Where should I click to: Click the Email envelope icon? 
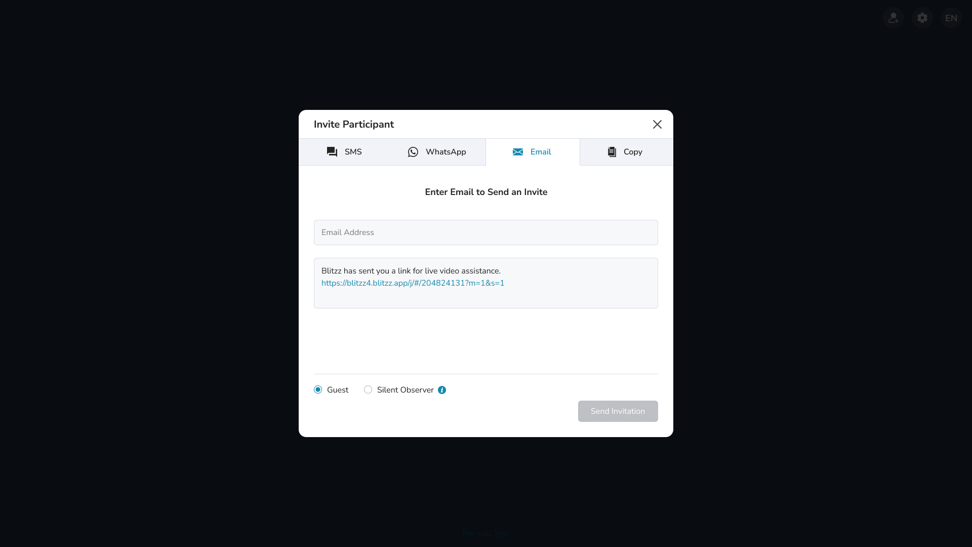tap(518, 152)
